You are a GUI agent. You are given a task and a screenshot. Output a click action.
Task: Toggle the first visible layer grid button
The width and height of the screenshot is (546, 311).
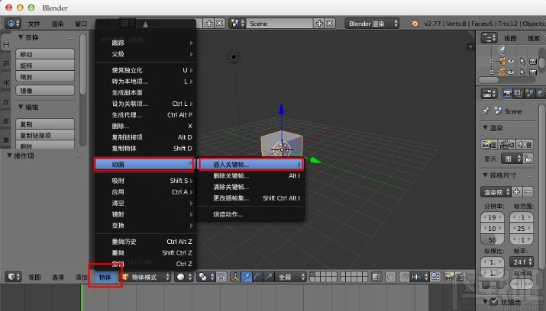(312, 274)
